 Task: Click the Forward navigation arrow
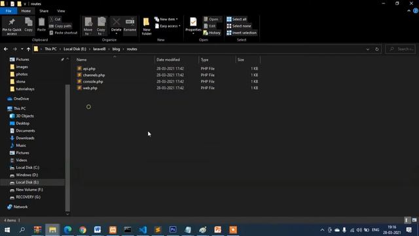pyautogui.click(x=14, y=49)
